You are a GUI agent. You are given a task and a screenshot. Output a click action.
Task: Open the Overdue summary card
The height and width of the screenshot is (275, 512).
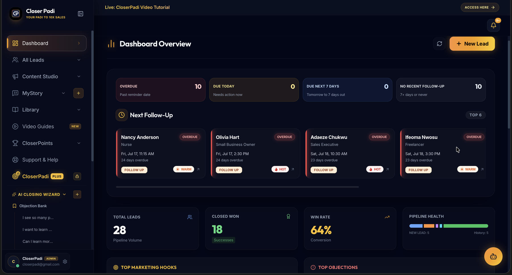click(x=161, y=90)
